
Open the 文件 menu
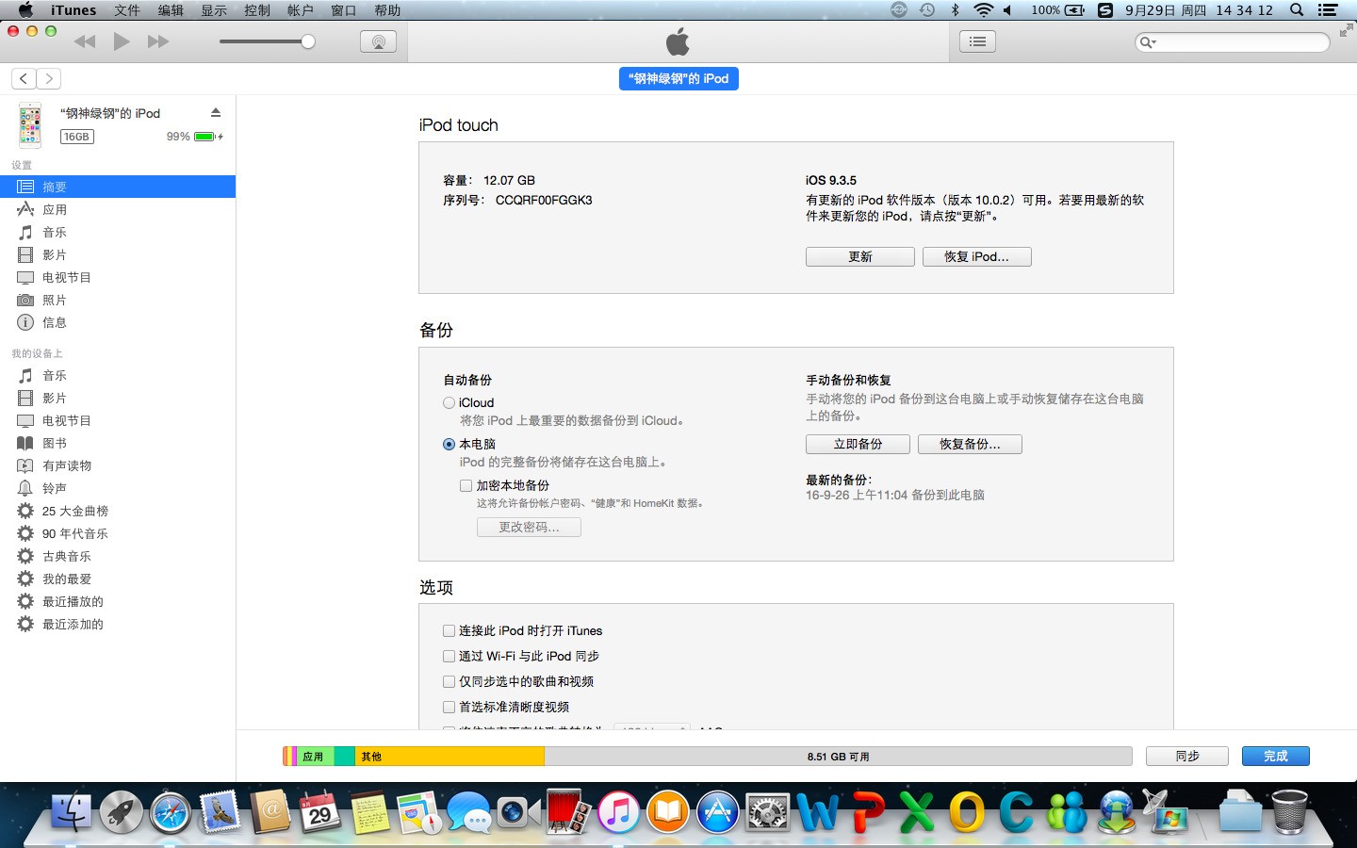point(127,10)
